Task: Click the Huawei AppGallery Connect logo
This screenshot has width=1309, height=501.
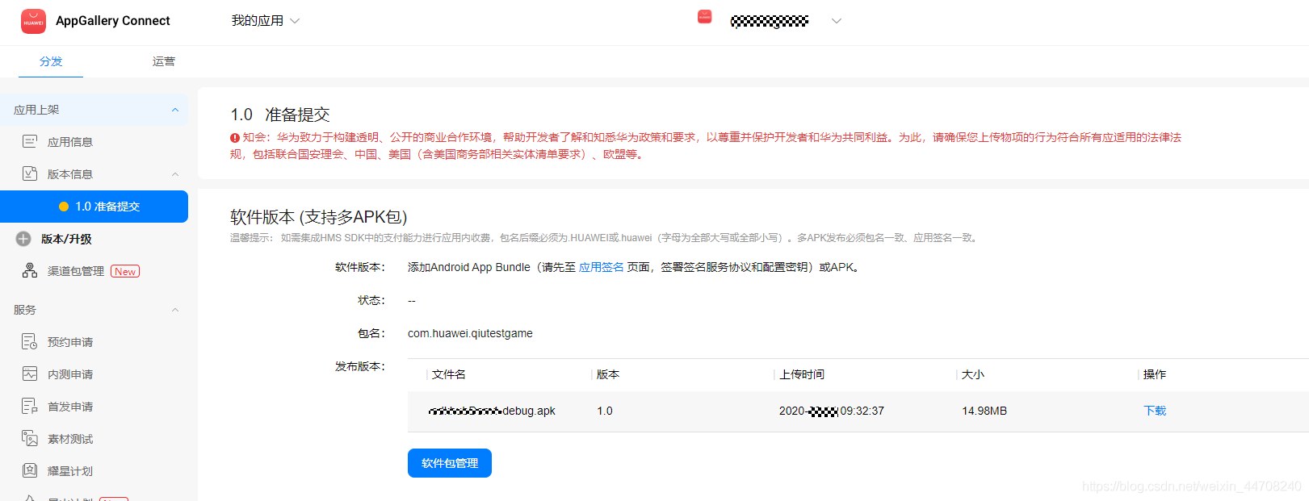Action: pyautogui.click(x=34, y=21)
